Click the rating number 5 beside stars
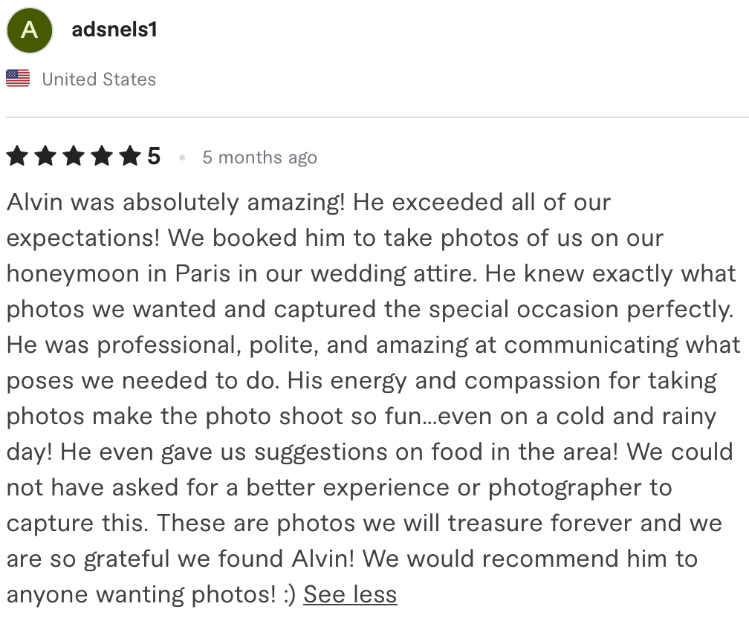This screenshot has width=749, height=618. click(x=154, y=156)
